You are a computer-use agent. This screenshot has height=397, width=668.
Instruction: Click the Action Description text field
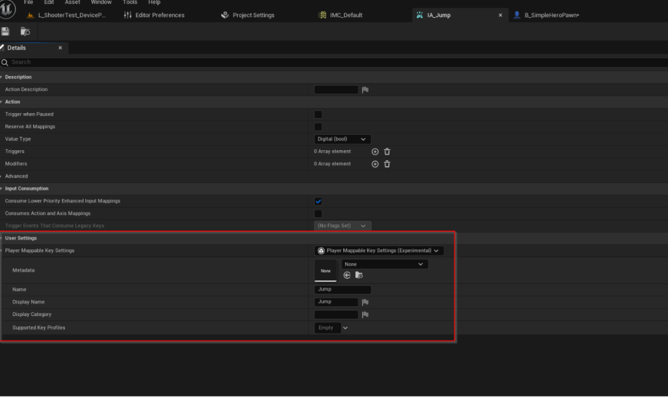coord(336,90)
